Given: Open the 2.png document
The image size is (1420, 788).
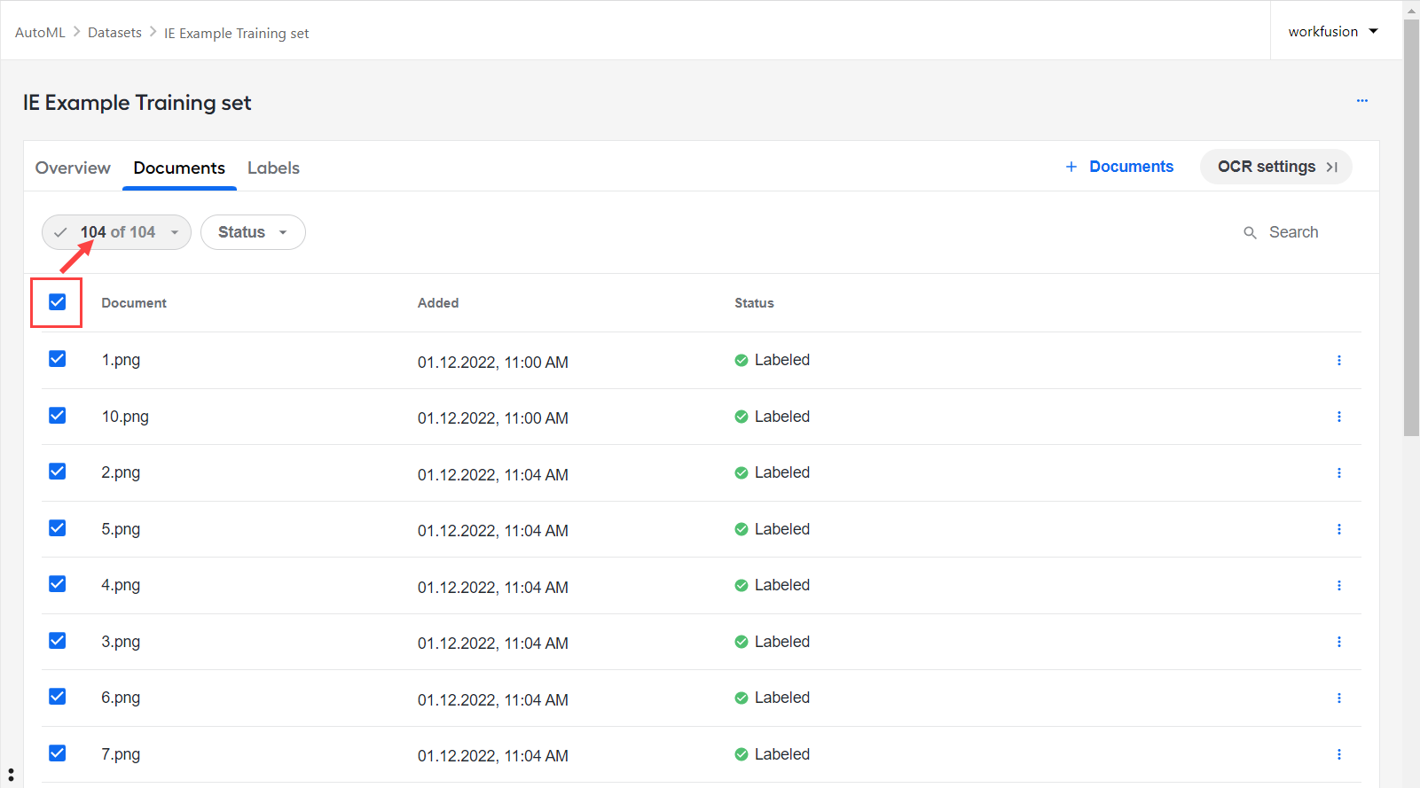Looking at the screenshot, I should pos(121,472).
